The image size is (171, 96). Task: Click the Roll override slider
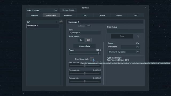85,81
